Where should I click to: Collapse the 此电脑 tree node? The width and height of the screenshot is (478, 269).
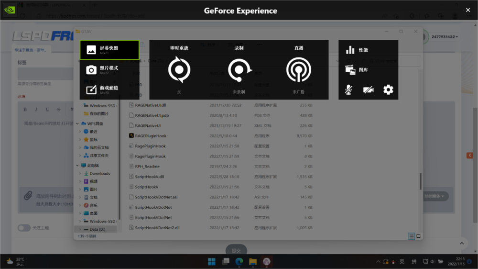(x=77, y=166)
